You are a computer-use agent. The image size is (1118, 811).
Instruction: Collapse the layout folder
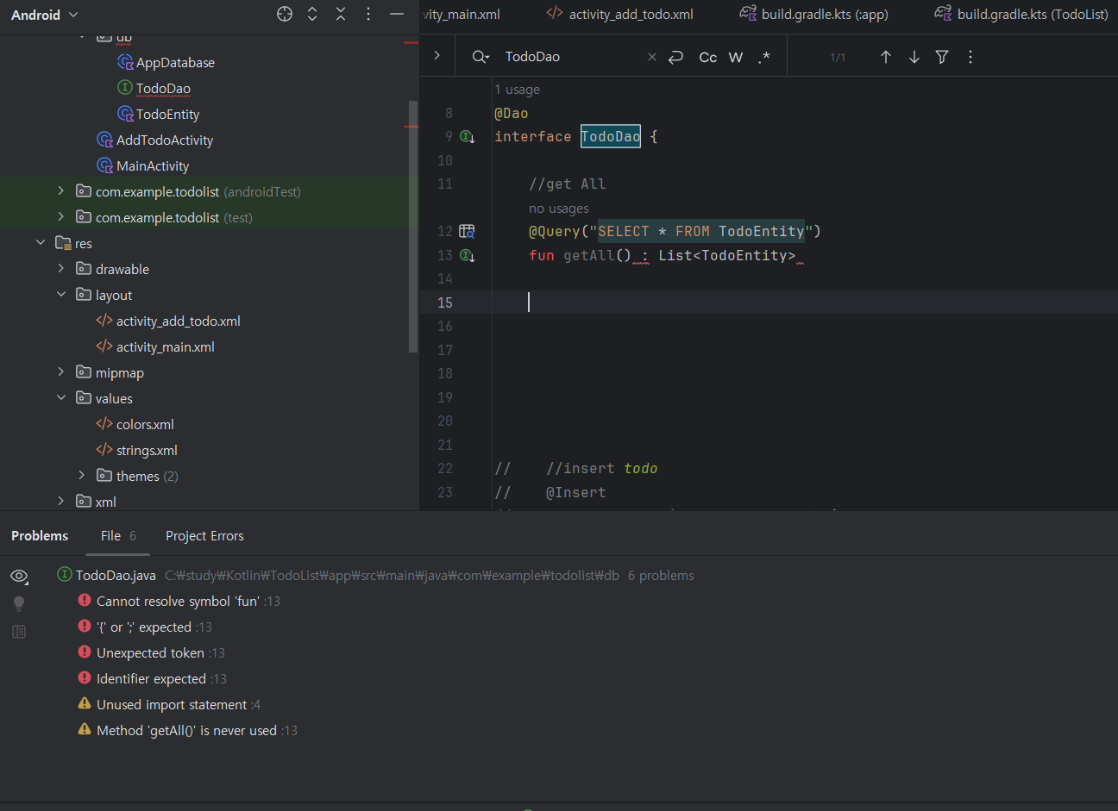60,294
